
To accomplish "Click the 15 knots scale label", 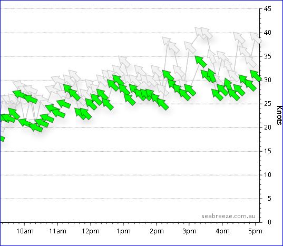I will (268, 151).
